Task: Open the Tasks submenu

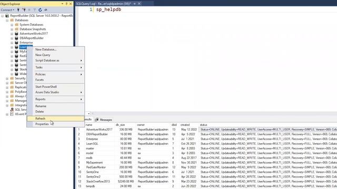Action: coord(56,68)
